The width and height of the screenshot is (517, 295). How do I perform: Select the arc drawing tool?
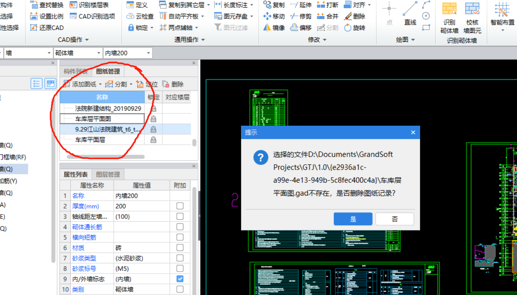(x=426, y=5)
